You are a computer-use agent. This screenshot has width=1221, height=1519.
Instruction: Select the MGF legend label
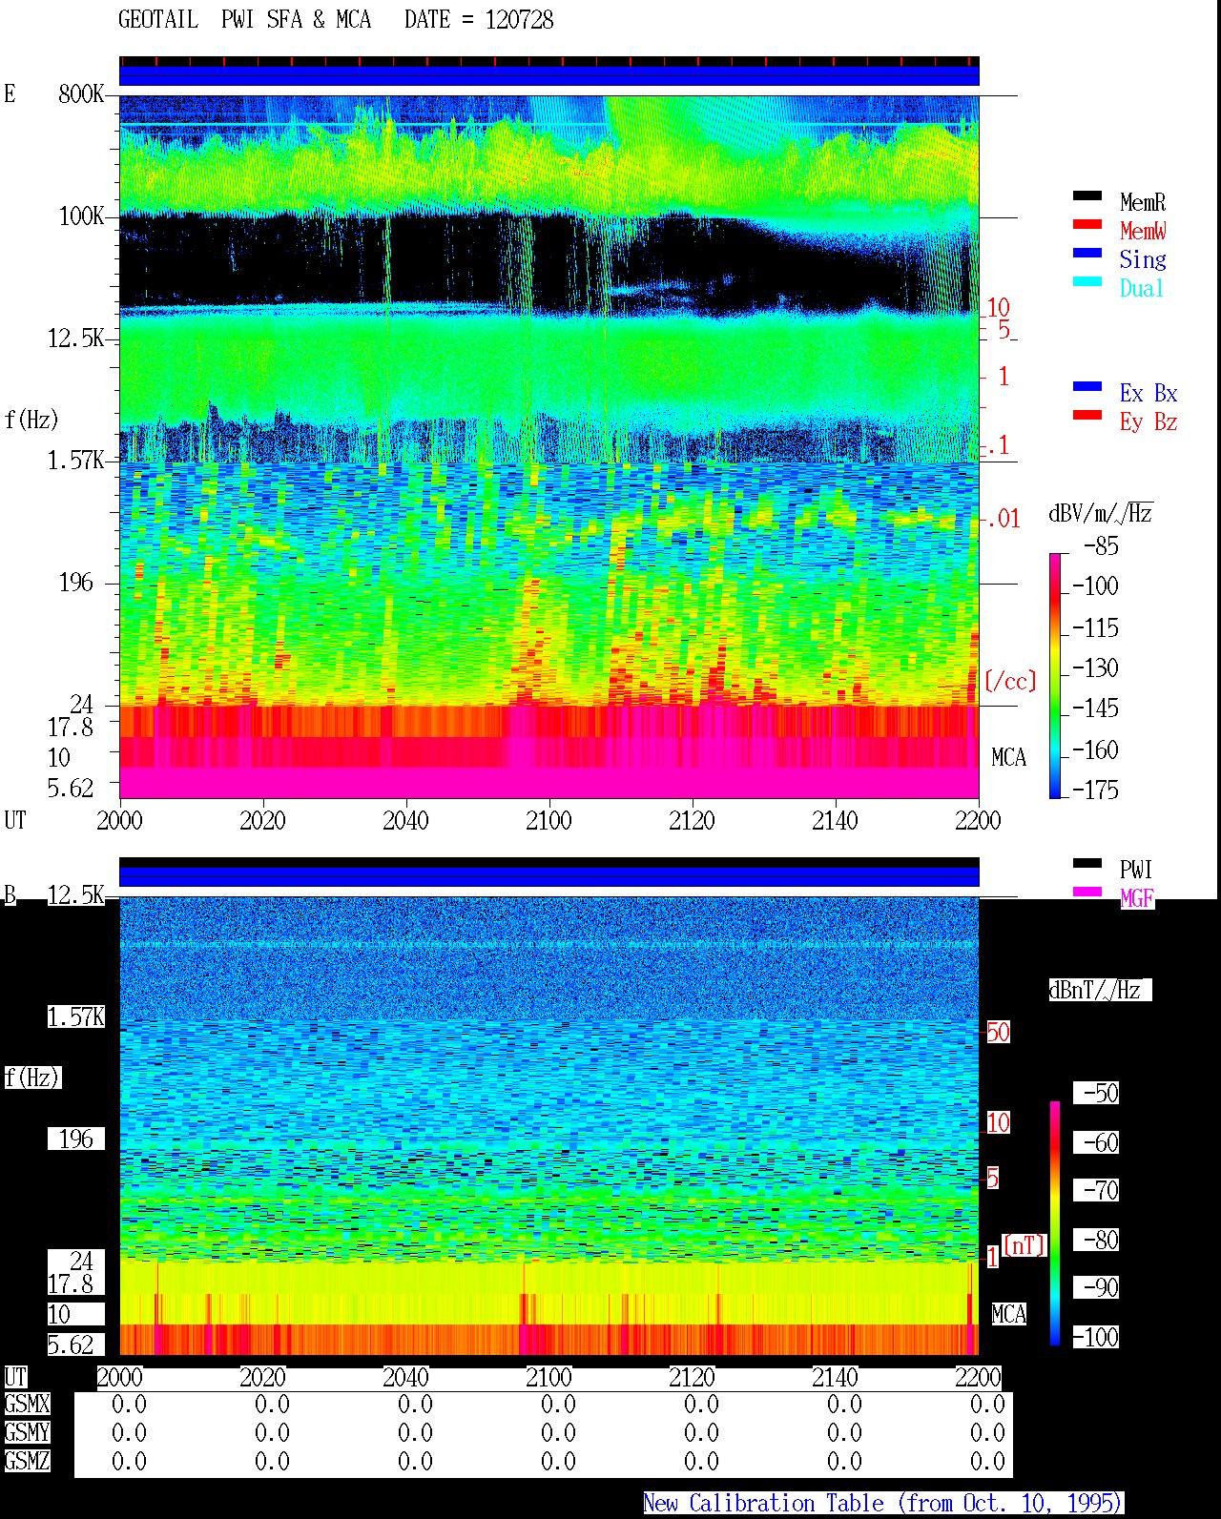[x=1137, y=898]
